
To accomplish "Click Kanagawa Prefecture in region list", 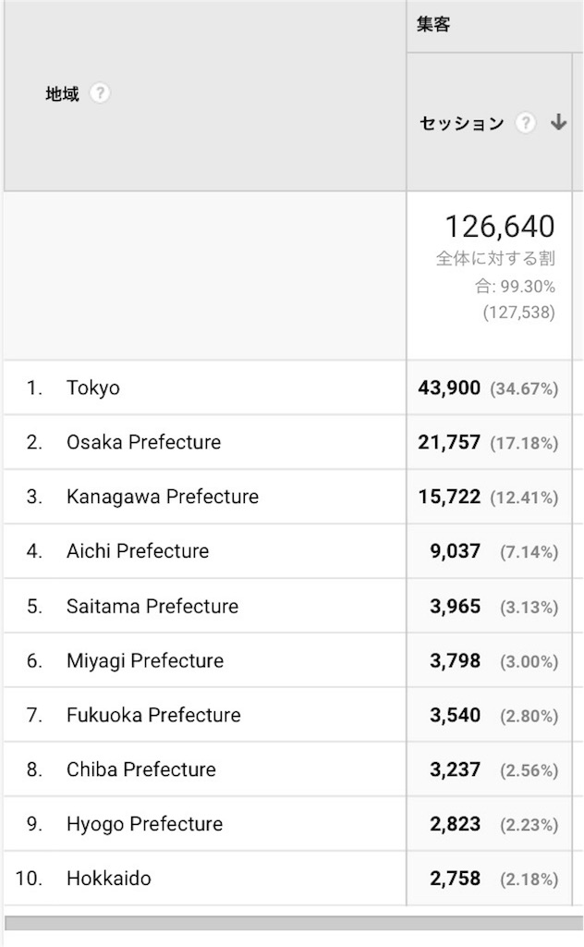I will [x=162, y=497].
